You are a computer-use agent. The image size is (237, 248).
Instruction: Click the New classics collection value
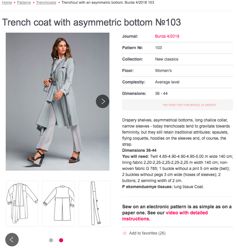[x=167, y=59]
